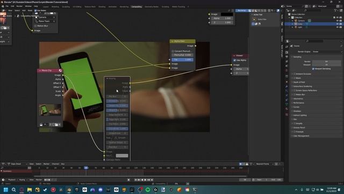Viewport: 344px width, 194px height.
Task: Expand the Performance panel
Action: tap(298, 103)
